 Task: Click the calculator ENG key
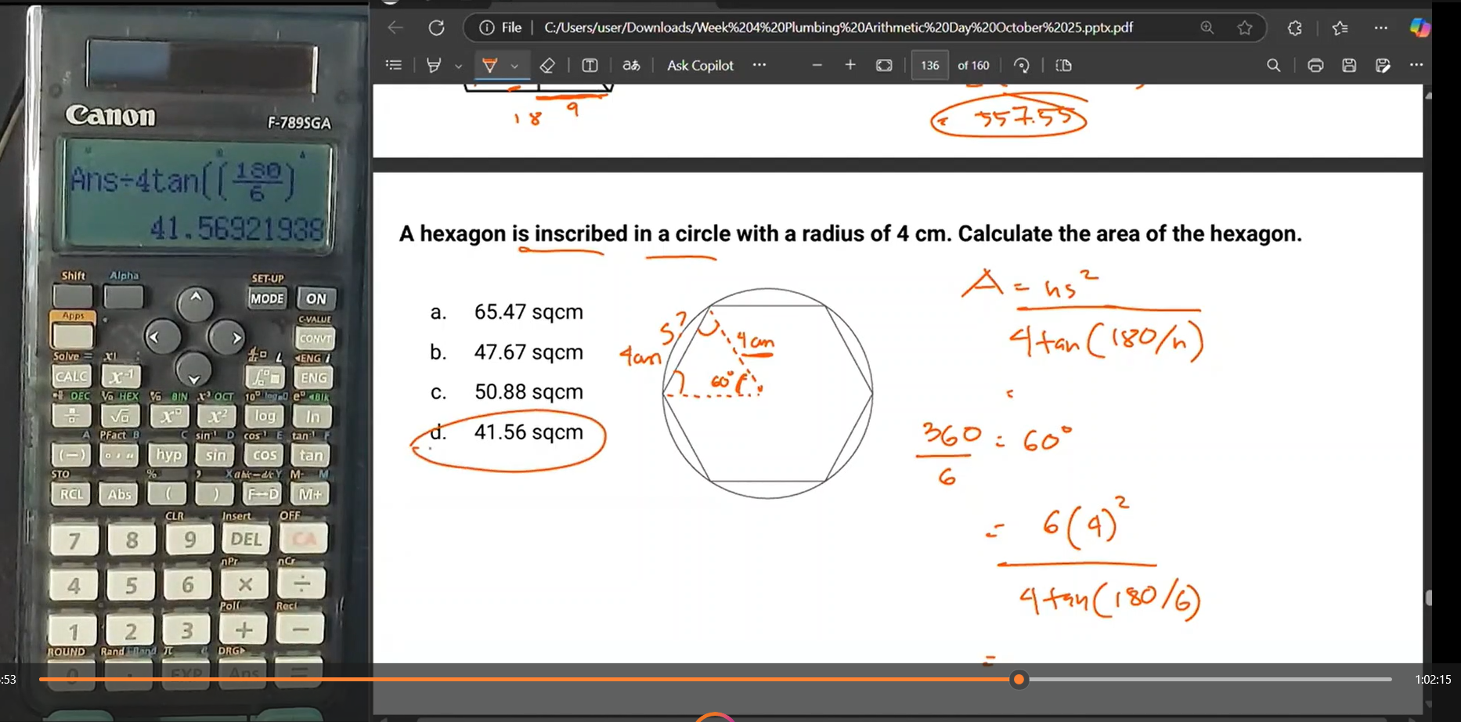point(314,377)
